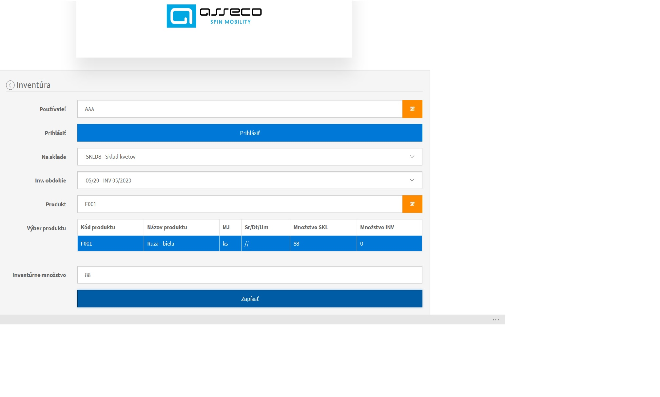The width and height of the screenshot is (660, 397).
Task: Click the Zapísať button
Action: (x=250, y=299)
